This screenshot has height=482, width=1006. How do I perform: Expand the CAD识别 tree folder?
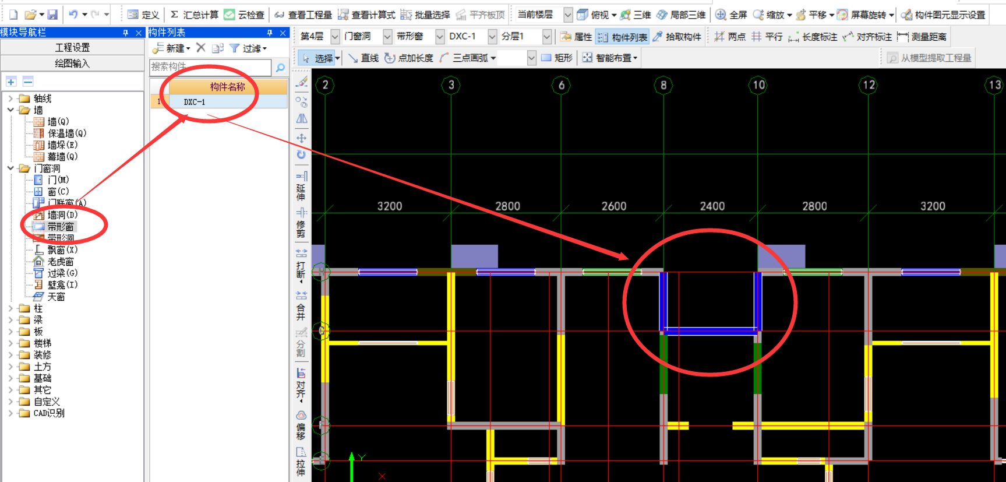coord(10,413)
